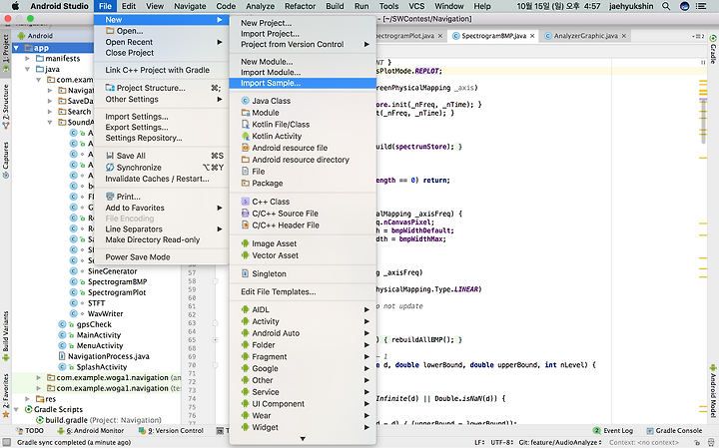Collapse the app module node
This screenshot has width=719, height=448.
pos(17,48)
